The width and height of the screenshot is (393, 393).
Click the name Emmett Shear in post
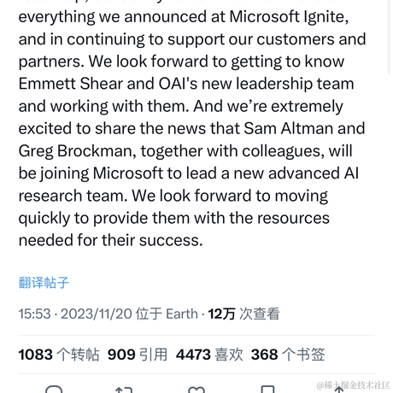71,84
